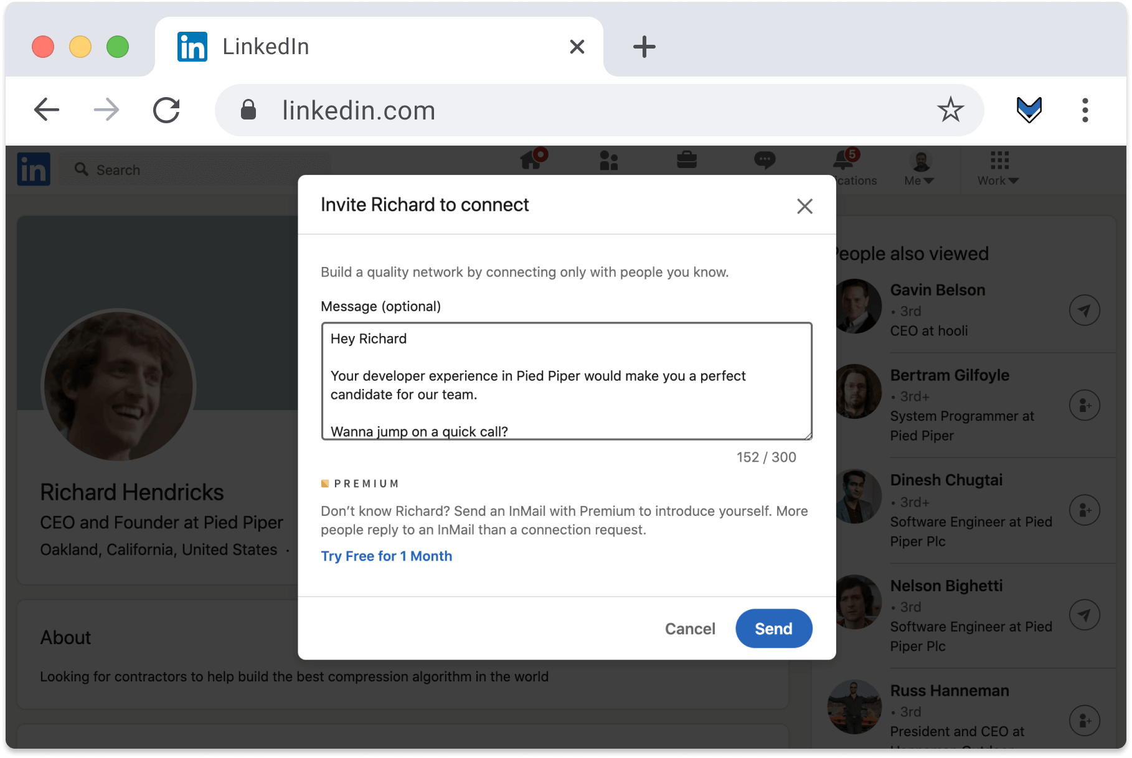Connect with Russ Hanneman via add icon
Viewport: 1132px width, 758px height.
tap(1084, 721)
